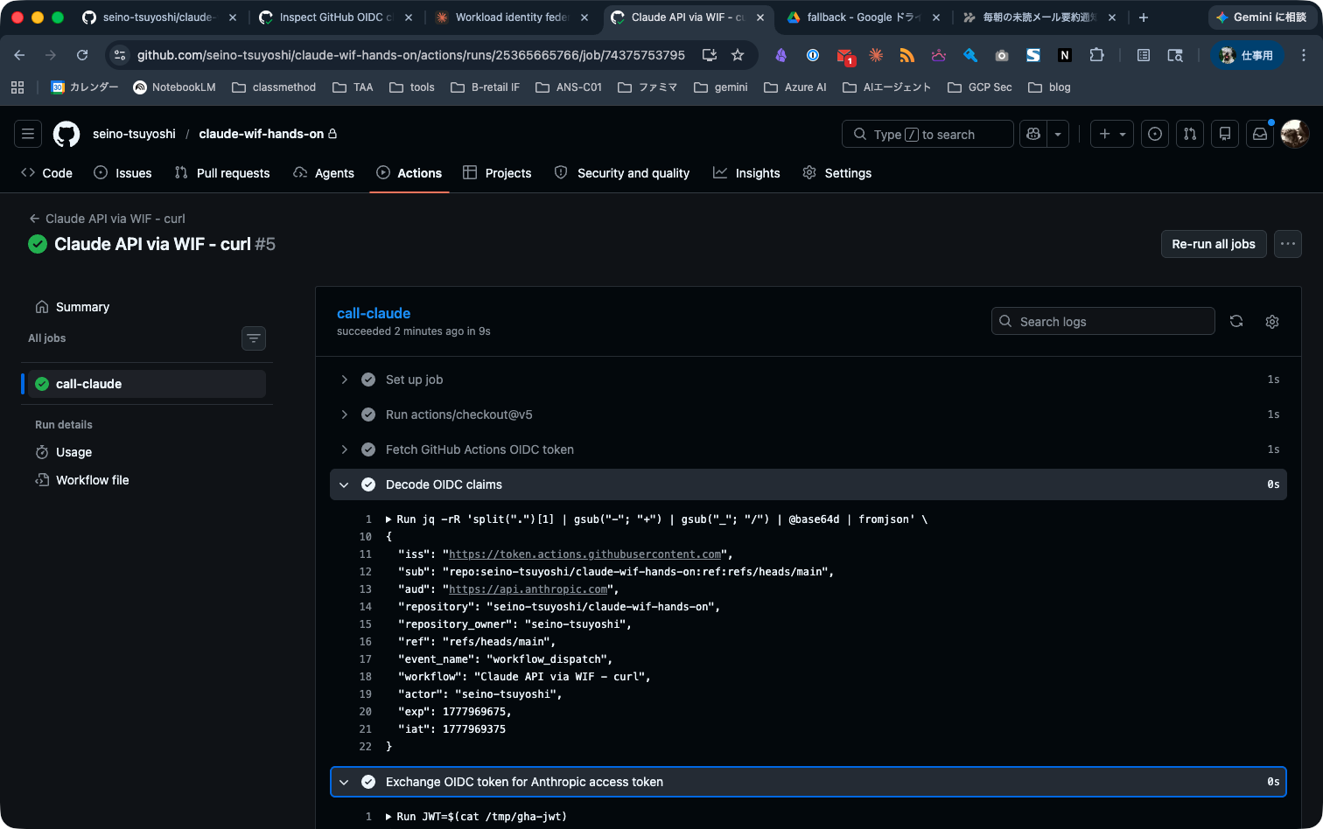Expand the Run jq command log line
1323x829 pixels.
(x=388, y=519)
